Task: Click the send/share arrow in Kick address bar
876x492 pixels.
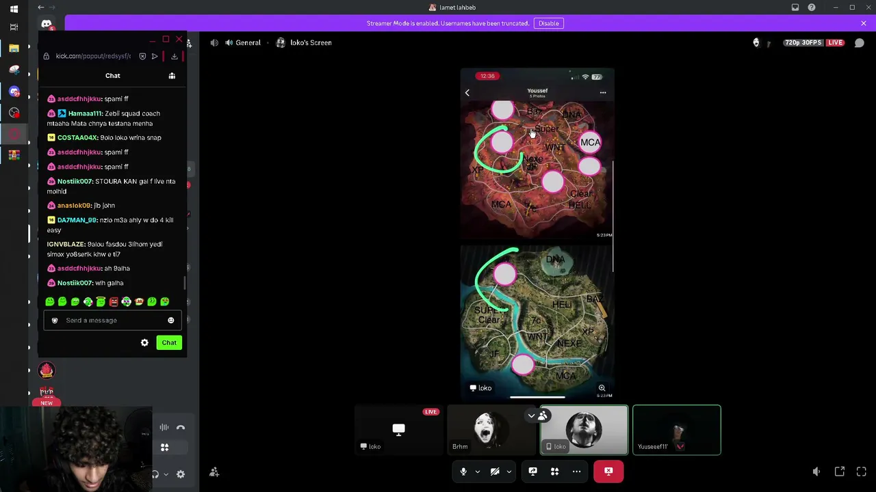Action: point(155,56)
